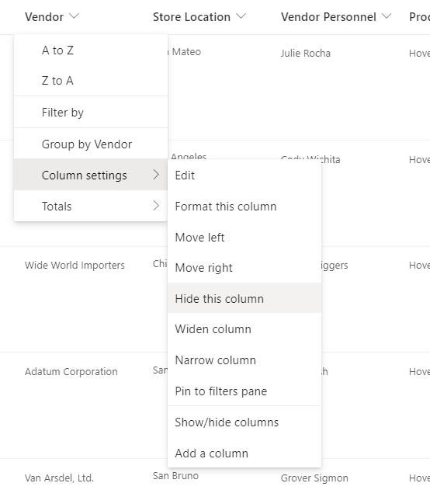Viewport: 430px width, 490px height.
Task: Choose Format this column
Action: (244, 207)
